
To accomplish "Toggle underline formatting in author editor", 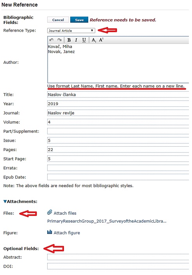I will [84, 40].
